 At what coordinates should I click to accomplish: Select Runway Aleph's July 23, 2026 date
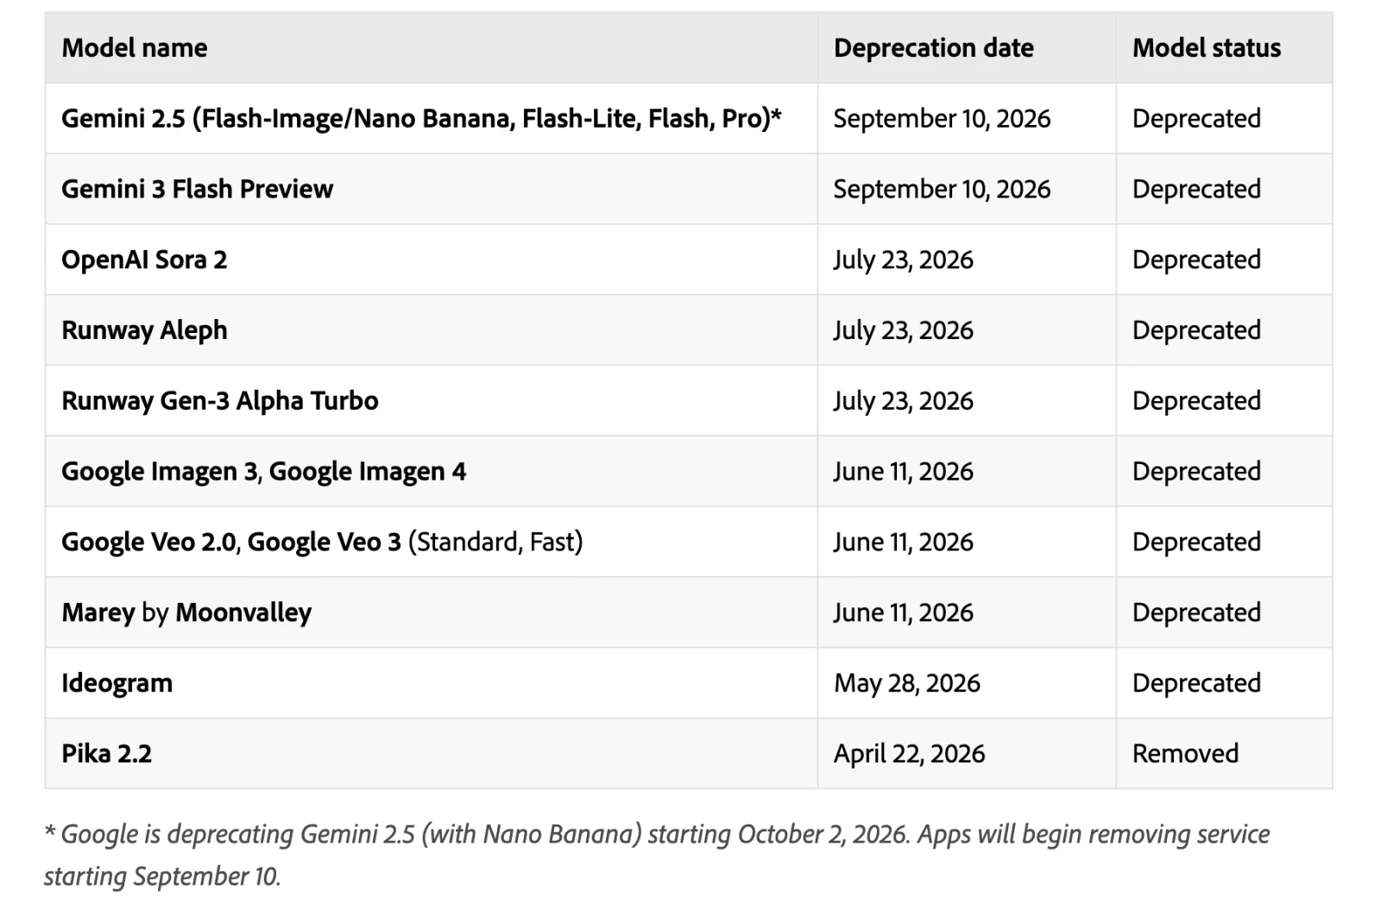tap(903, 330)
